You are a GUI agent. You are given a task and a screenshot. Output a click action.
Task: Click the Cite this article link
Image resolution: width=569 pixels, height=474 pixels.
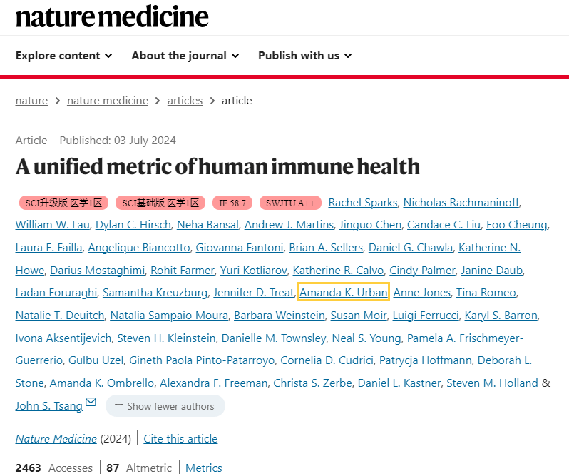[180, 439]
